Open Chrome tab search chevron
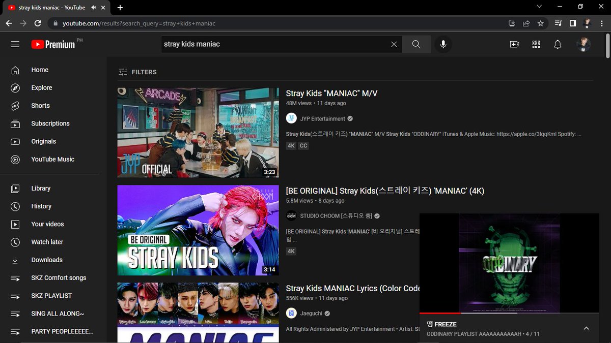 click(x=539, y=7)
